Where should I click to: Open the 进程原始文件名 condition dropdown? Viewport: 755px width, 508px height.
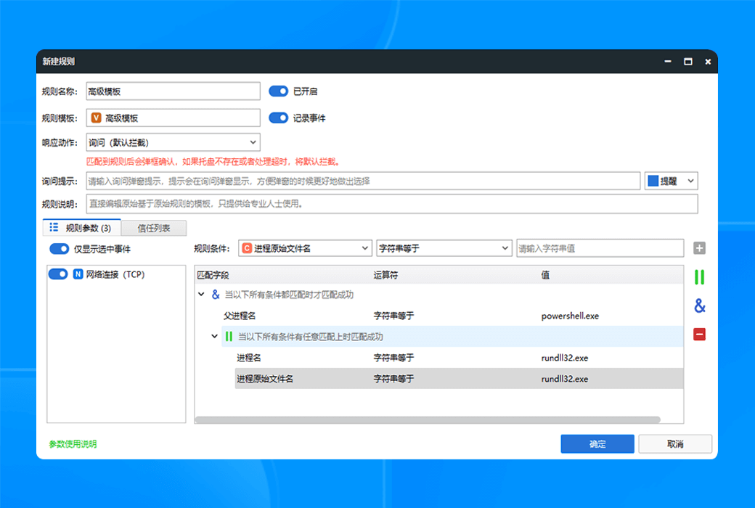tap(306, 248)
